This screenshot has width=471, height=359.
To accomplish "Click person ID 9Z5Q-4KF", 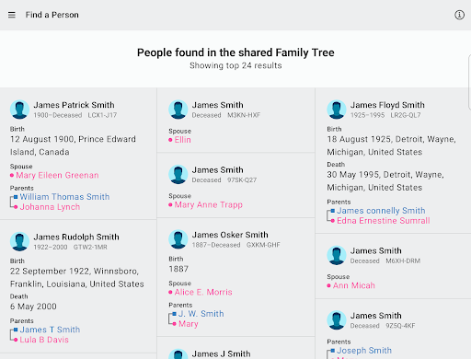I will point(400,326).
